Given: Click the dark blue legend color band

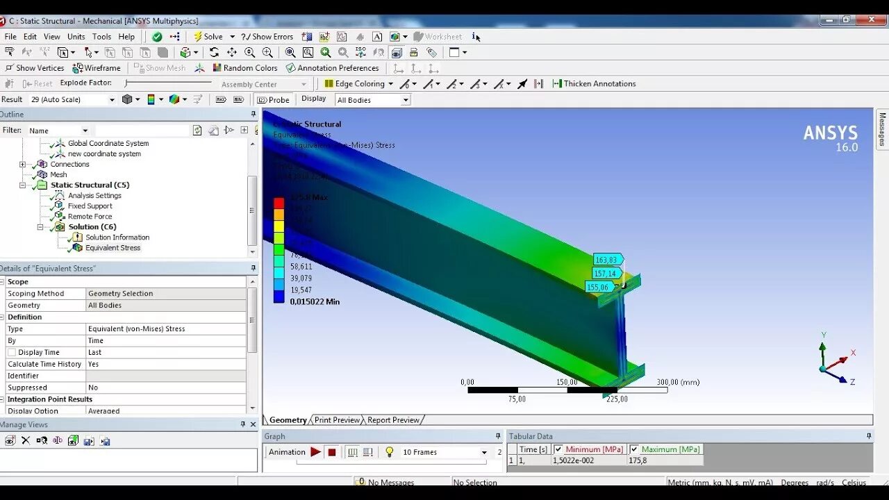Looking at the screenshot, I should [279, 297].
